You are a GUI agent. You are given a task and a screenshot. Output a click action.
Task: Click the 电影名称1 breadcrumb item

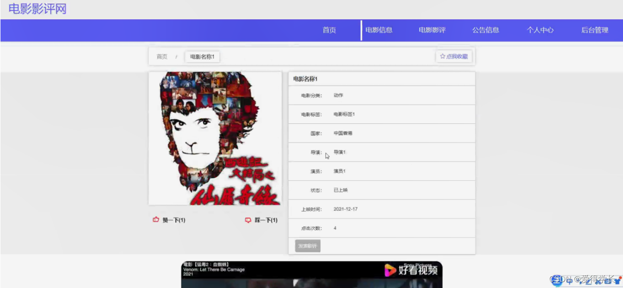coord(202,57)
